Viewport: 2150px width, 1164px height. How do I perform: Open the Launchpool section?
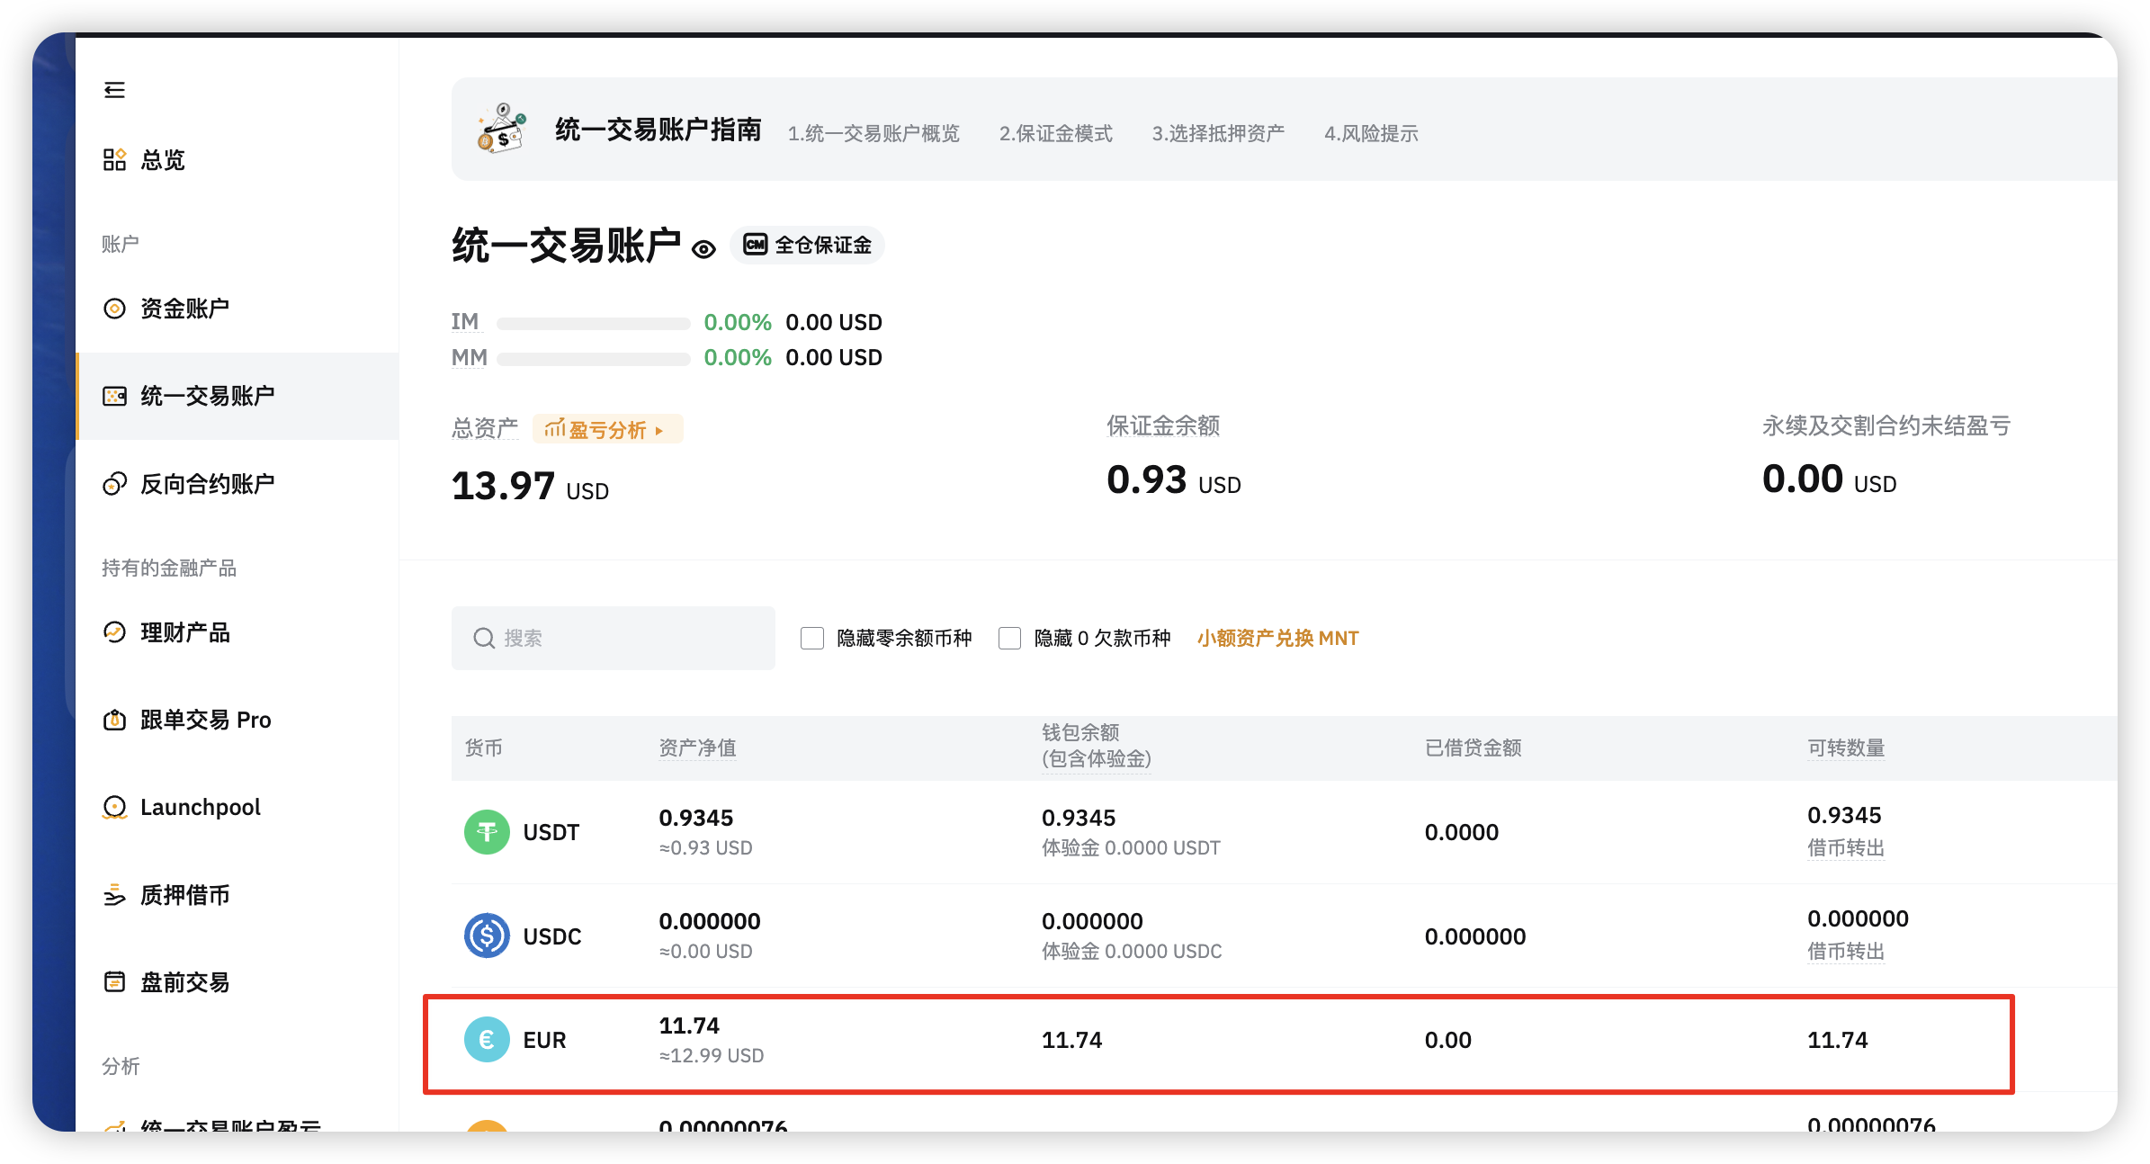200,807
